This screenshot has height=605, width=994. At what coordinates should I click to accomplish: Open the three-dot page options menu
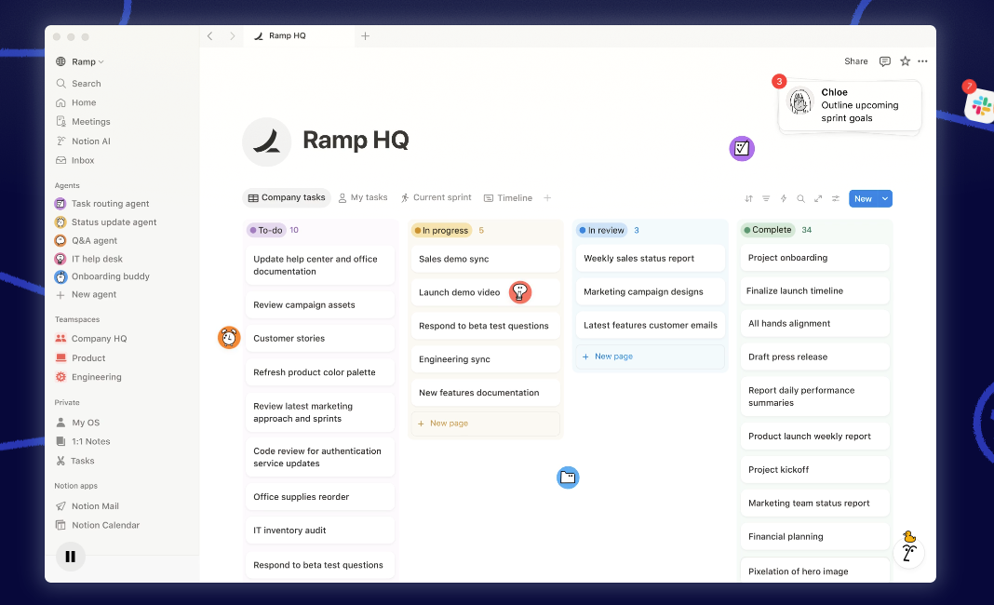click(922, 61)
